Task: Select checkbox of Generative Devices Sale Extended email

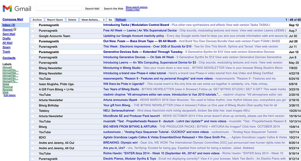Action: click(33, 52)
